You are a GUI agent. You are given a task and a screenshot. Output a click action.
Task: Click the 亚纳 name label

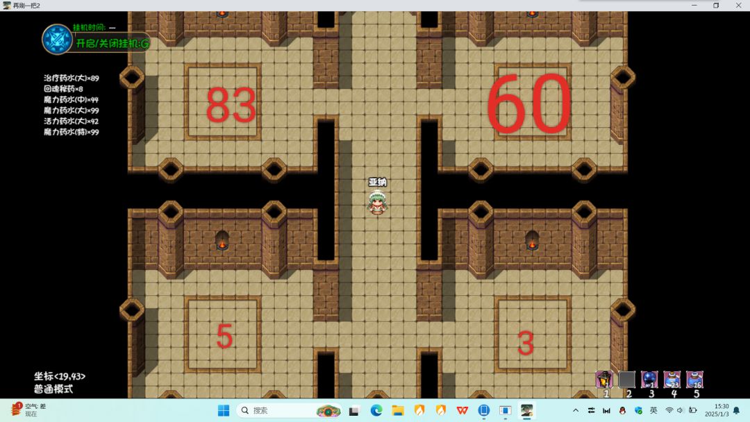point(377,182)
